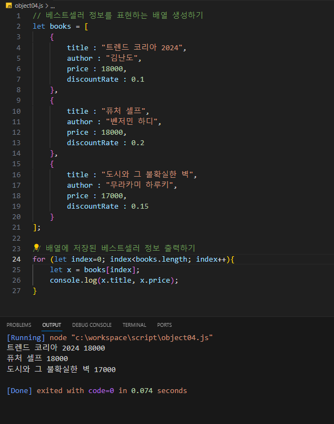Screen dimensions: 334x424
Task: Click the string "트렌드 코리아 2024" on line 4
Action: click(142, 47)
